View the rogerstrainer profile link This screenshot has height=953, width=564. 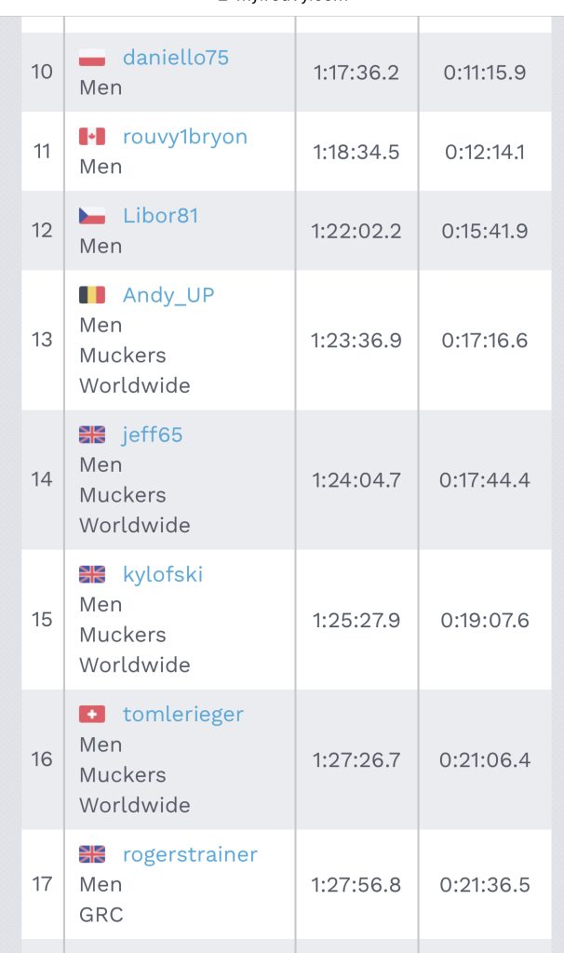click(x=190, y=854)
